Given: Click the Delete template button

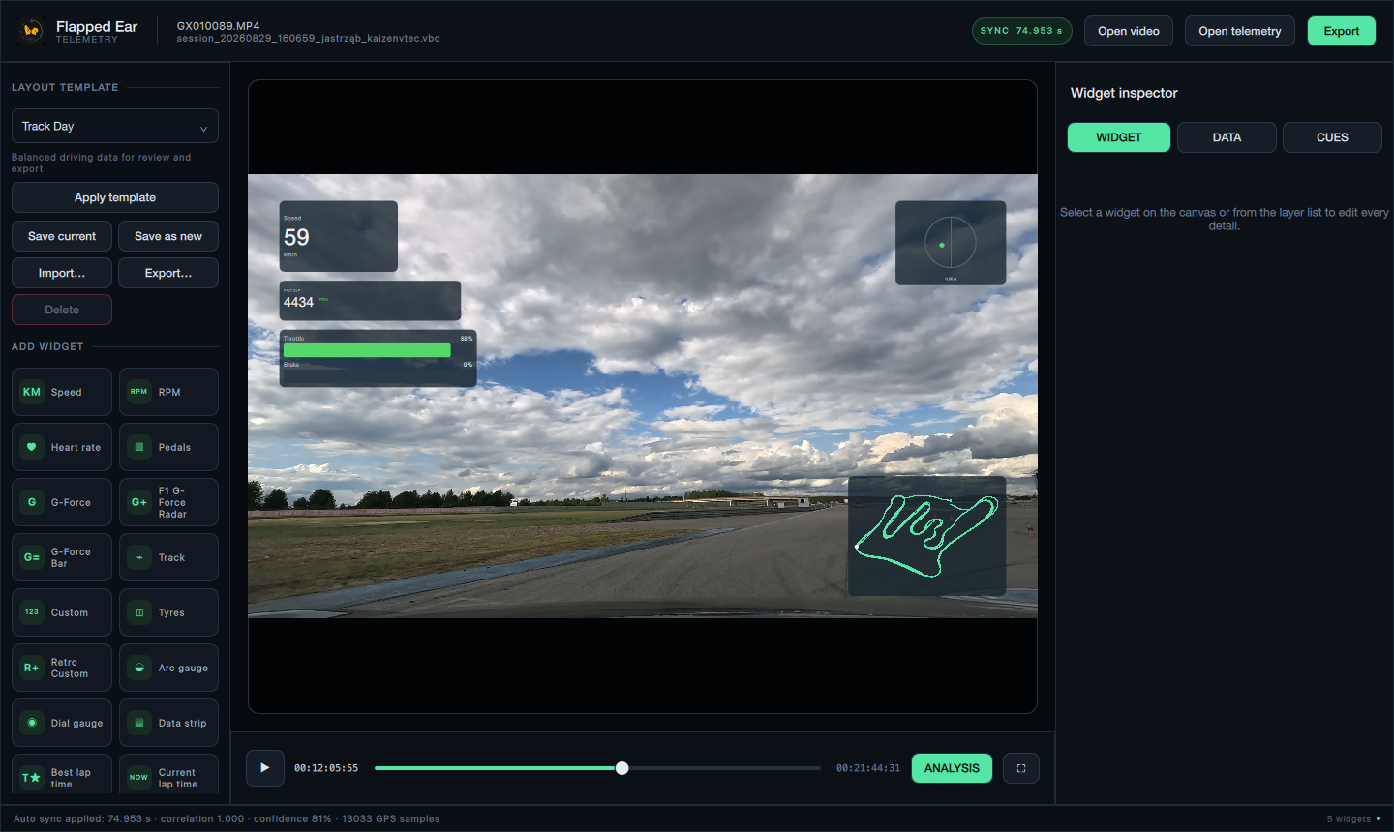Looking at the screenshot, I should [62, 310].
